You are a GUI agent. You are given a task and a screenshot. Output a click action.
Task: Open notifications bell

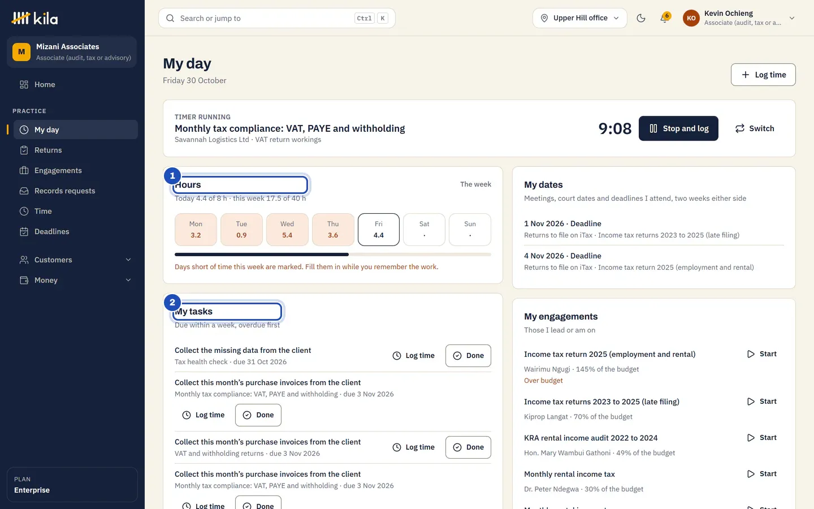point(665,18)
